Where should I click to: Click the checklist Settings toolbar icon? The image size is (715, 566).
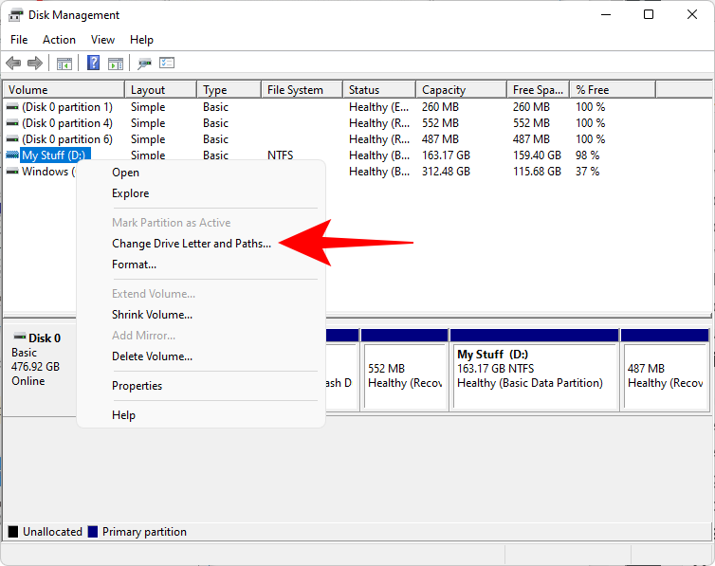(x=167, y=64)
